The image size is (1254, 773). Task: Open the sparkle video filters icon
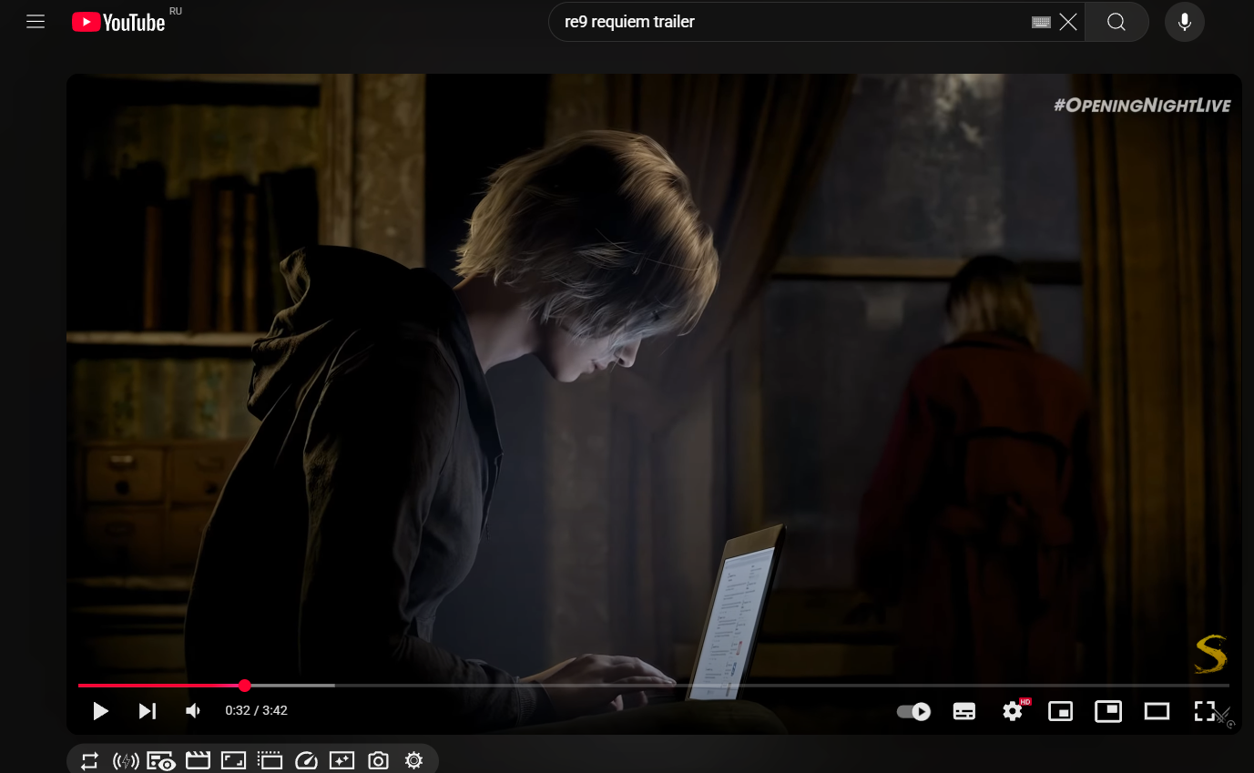pos(342,760)
